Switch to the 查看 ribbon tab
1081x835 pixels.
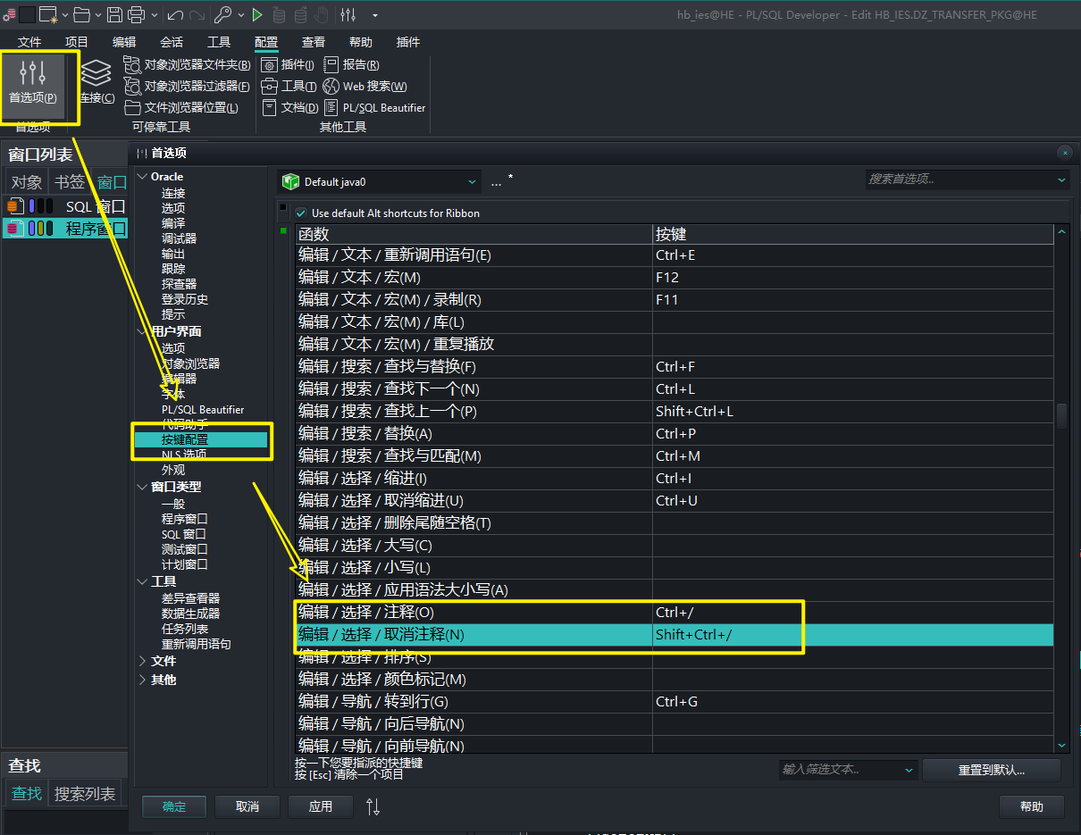[x=314, y=42]
